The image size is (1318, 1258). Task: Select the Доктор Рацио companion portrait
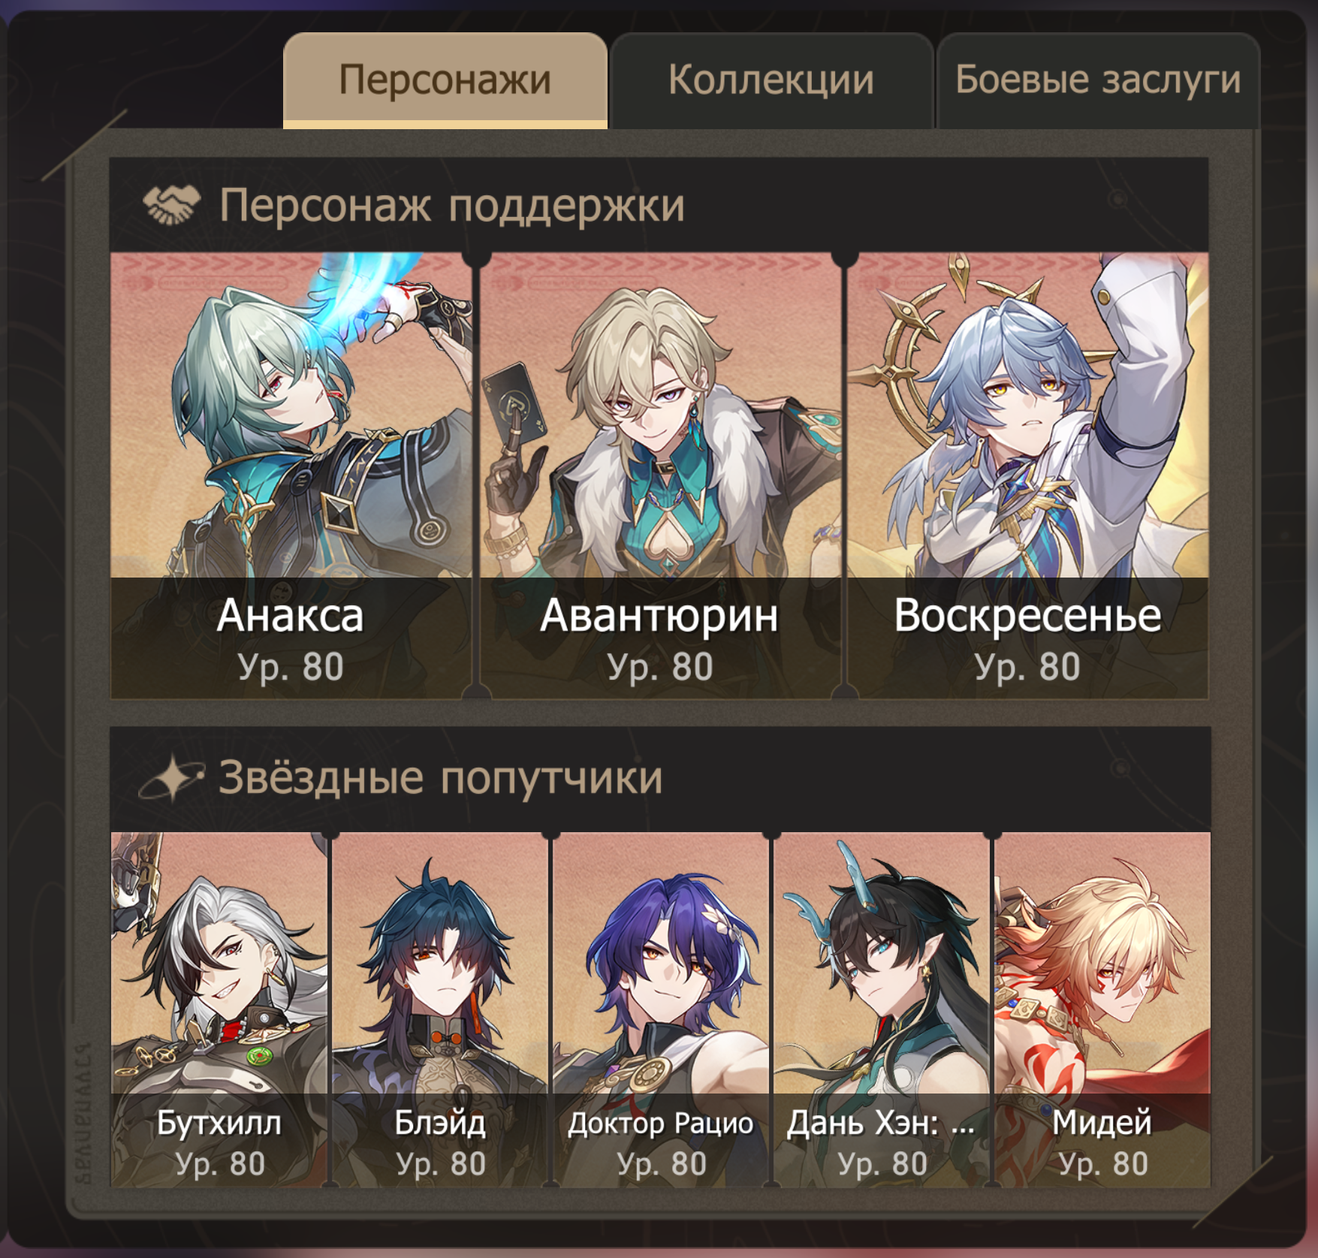point(661,1009)
